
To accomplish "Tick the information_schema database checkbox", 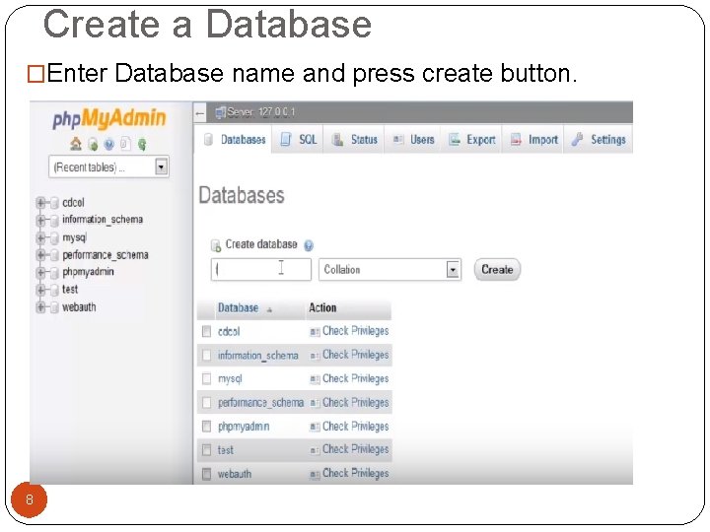I will point(206,355).
